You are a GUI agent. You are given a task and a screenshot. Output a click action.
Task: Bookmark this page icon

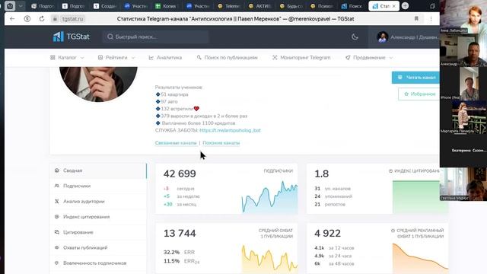tap(416, 19)
